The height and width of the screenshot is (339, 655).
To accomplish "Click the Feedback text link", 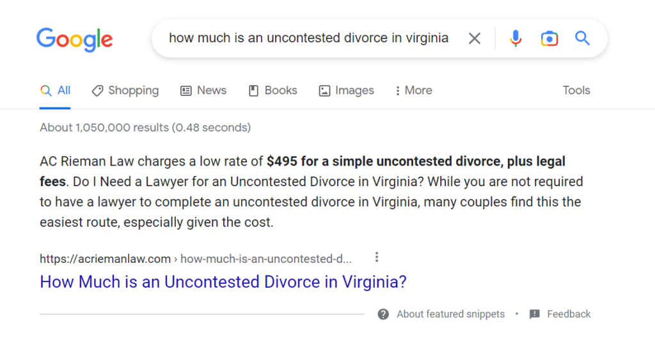I will click(569, 314).
